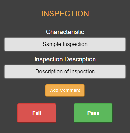Click the divider line below the title
Image resolution: width=130 pixels, height=133 pixels.
pos(65,23)
